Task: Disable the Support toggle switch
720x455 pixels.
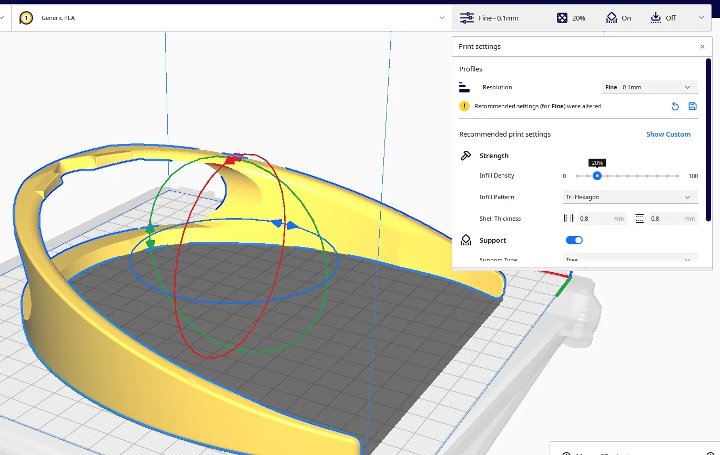Action: click(574, 240)
